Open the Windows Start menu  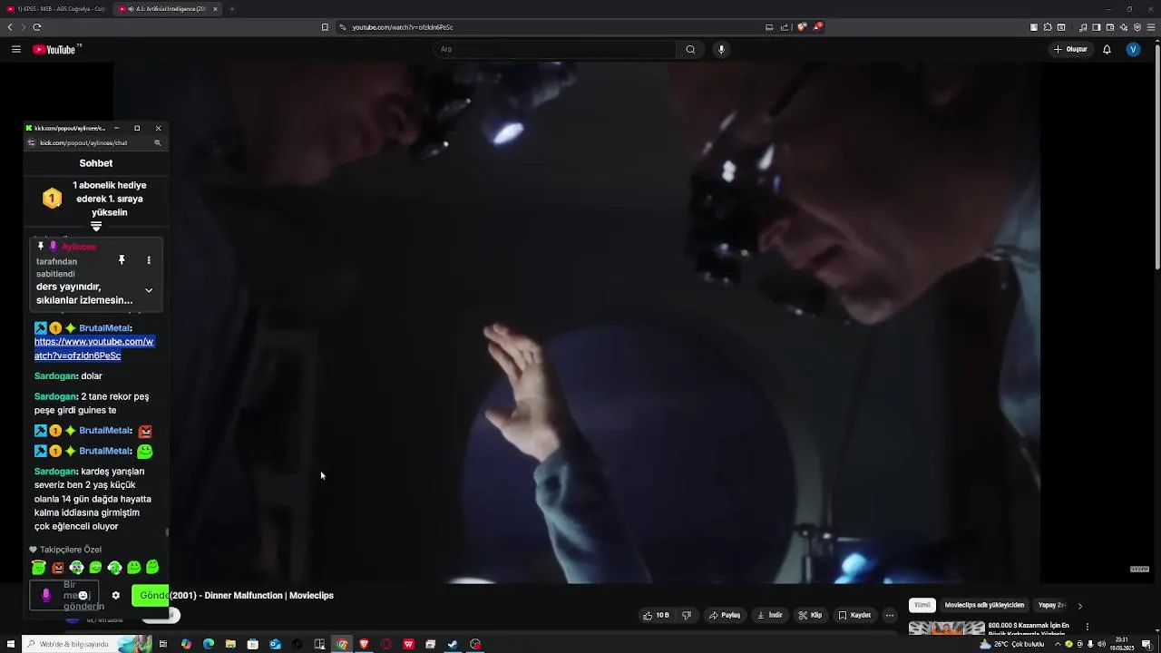click(x=10, y=644)
